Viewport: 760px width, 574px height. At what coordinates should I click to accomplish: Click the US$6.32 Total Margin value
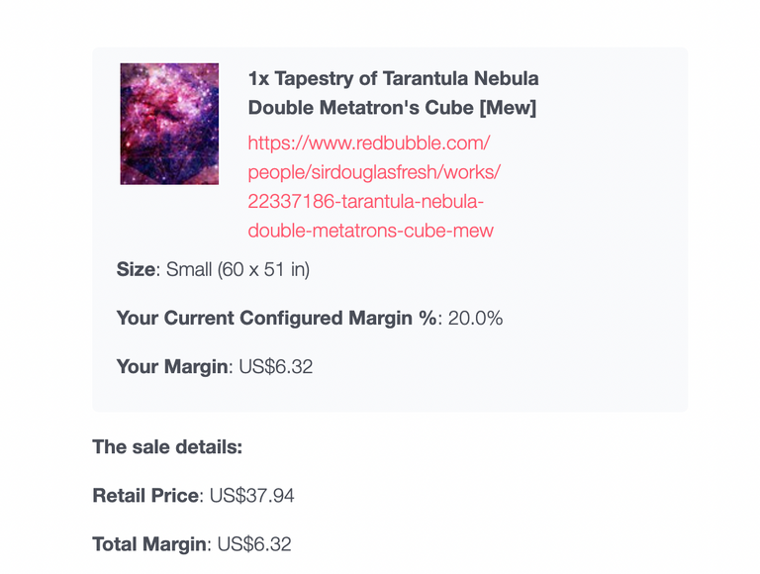click(254, 544)
